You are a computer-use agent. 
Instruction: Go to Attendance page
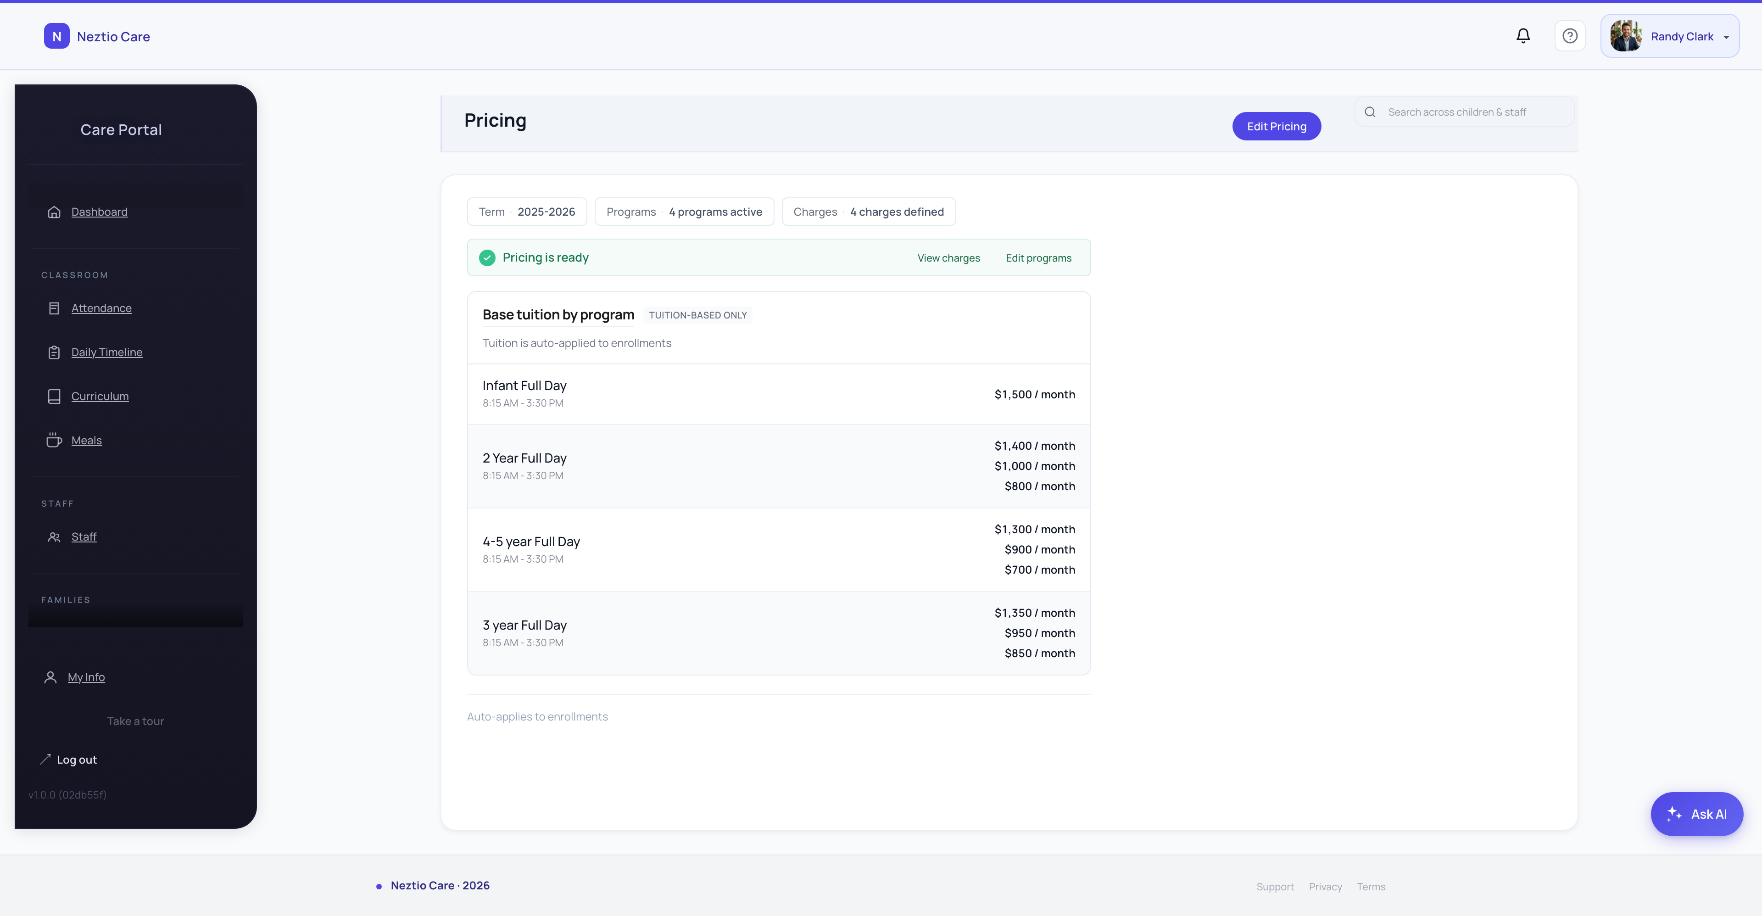pos(101,308)
